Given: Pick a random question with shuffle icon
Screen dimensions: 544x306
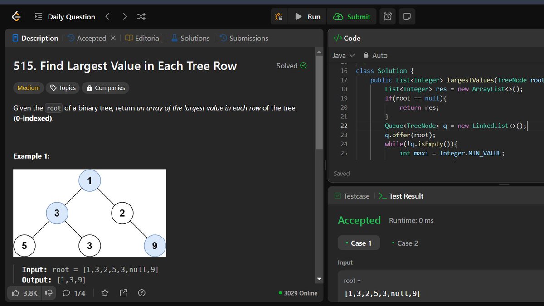Looking at the screenshot, I should [x=141, y=17].
